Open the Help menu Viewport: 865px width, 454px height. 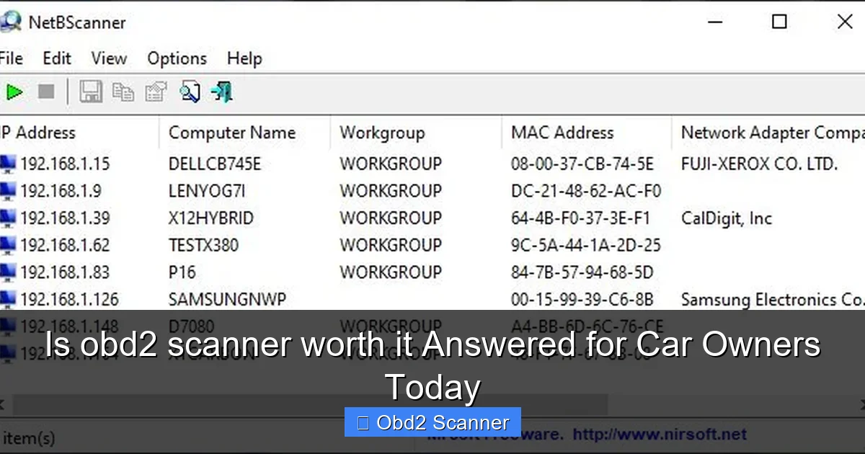click(244, 58)
